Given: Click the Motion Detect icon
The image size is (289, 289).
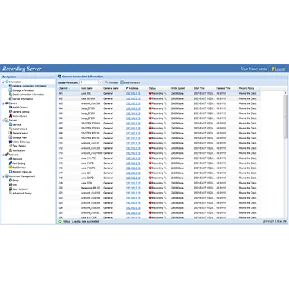Looking at the screenshot, I should (10, 116).
